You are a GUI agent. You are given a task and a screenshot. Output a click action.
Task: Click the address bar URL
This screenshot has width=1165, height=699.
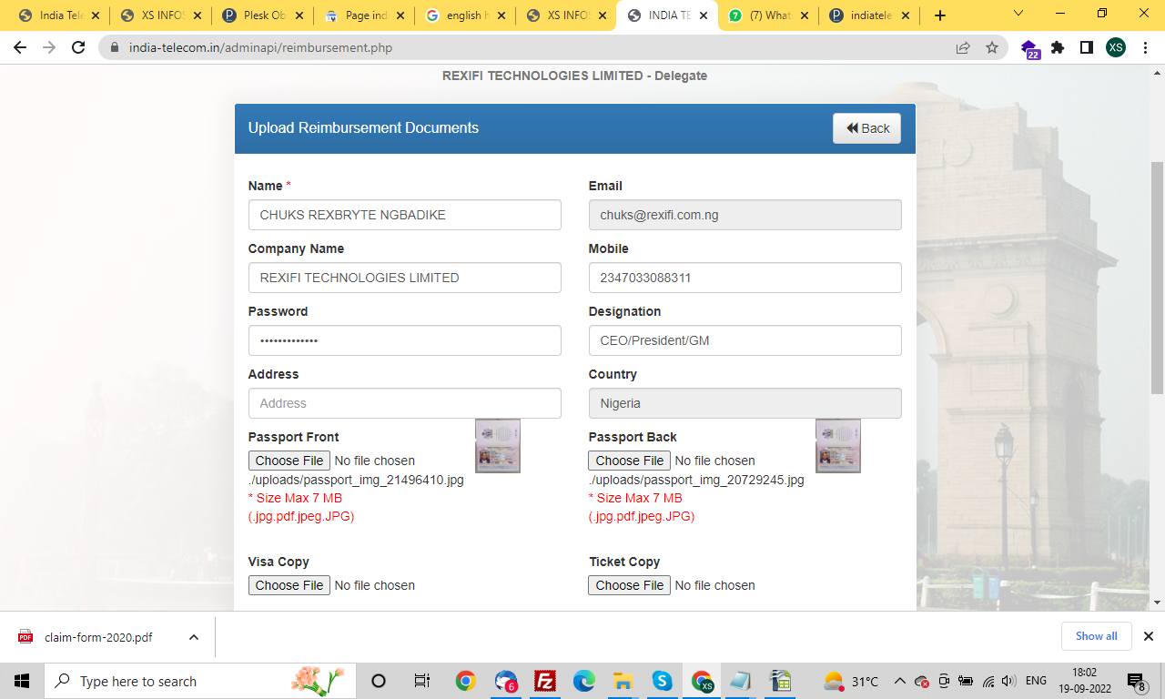point(260,47)
